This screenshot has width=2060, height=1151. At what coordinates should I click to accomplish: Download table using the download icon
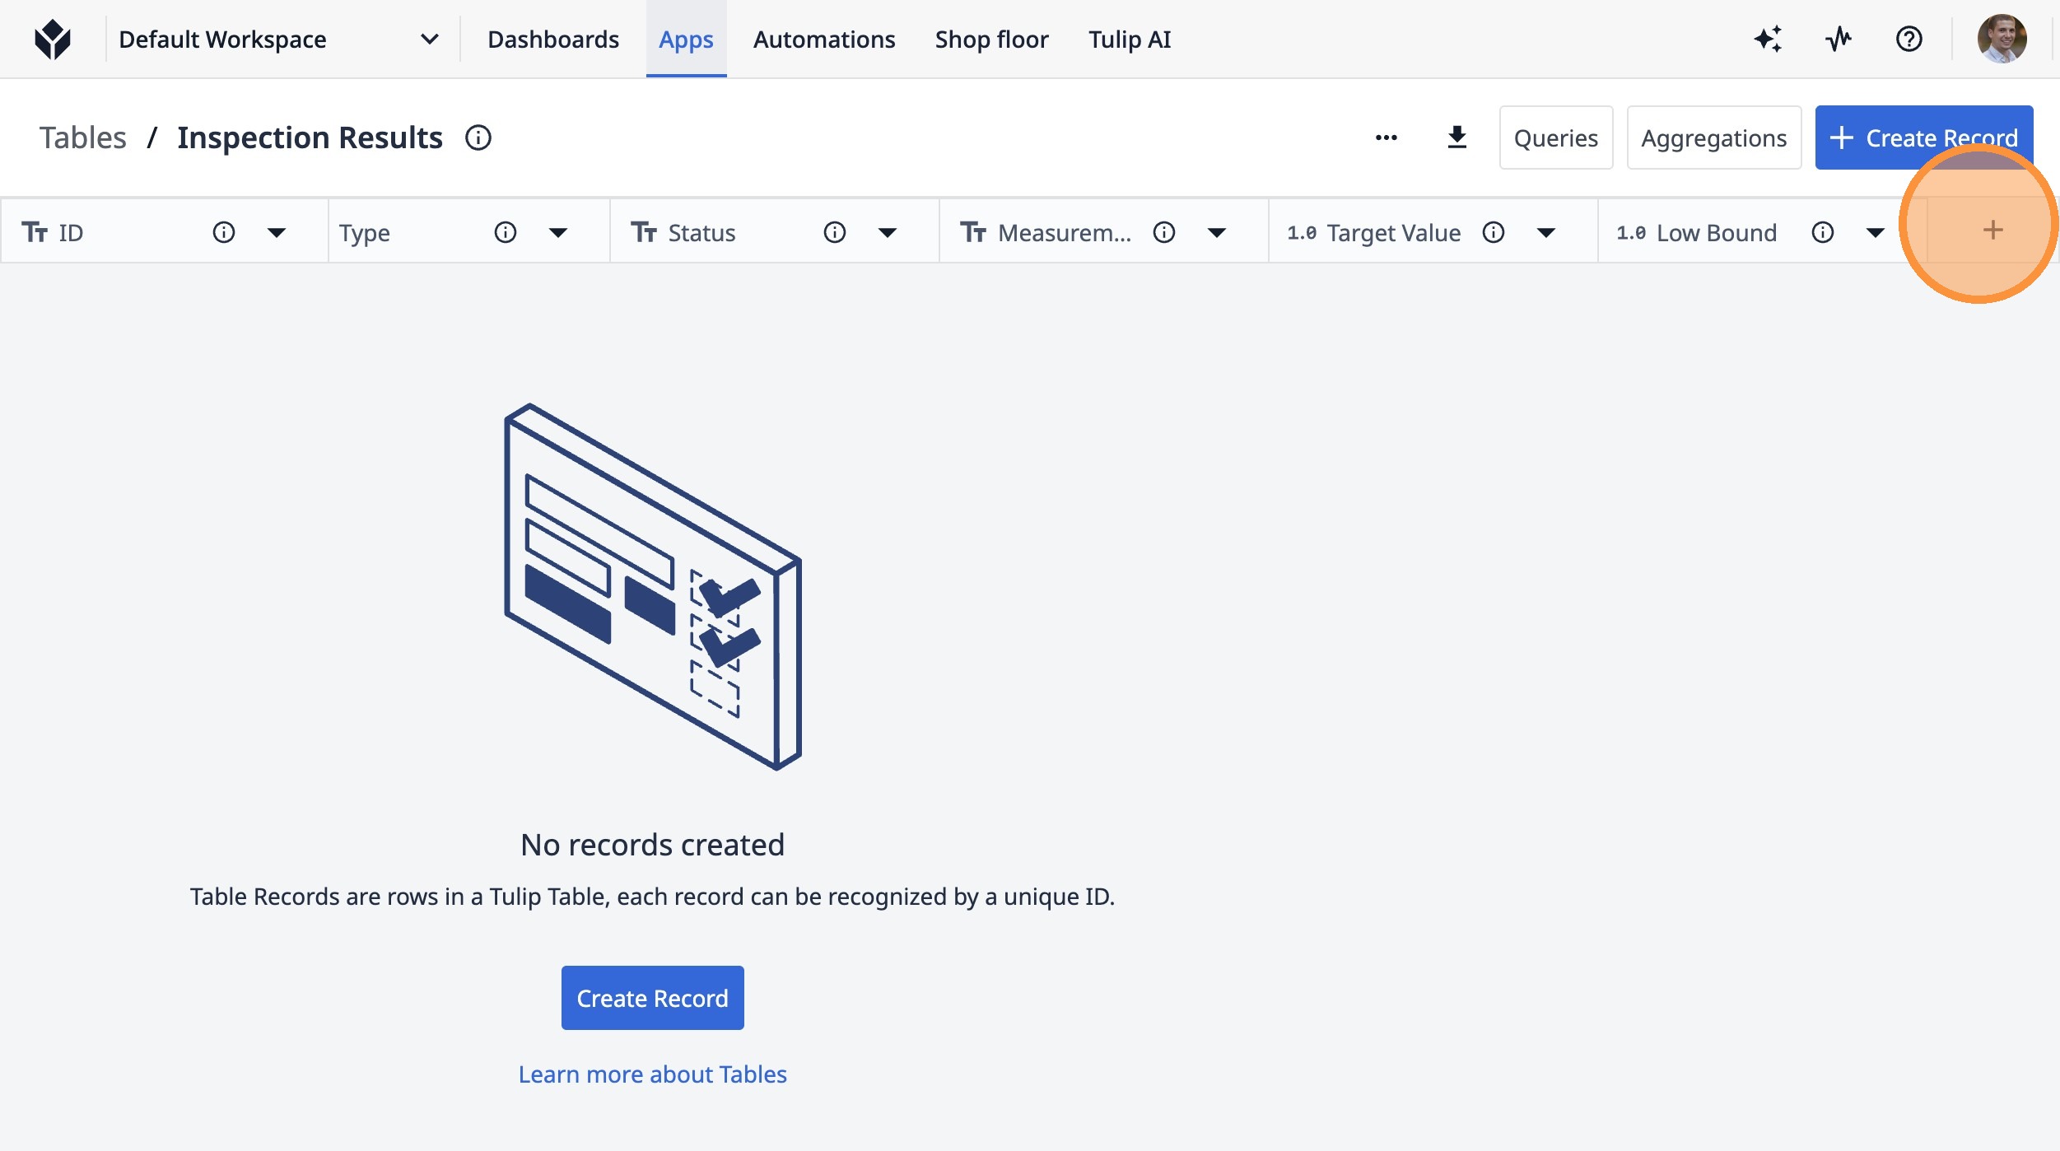pos(1456,137)
